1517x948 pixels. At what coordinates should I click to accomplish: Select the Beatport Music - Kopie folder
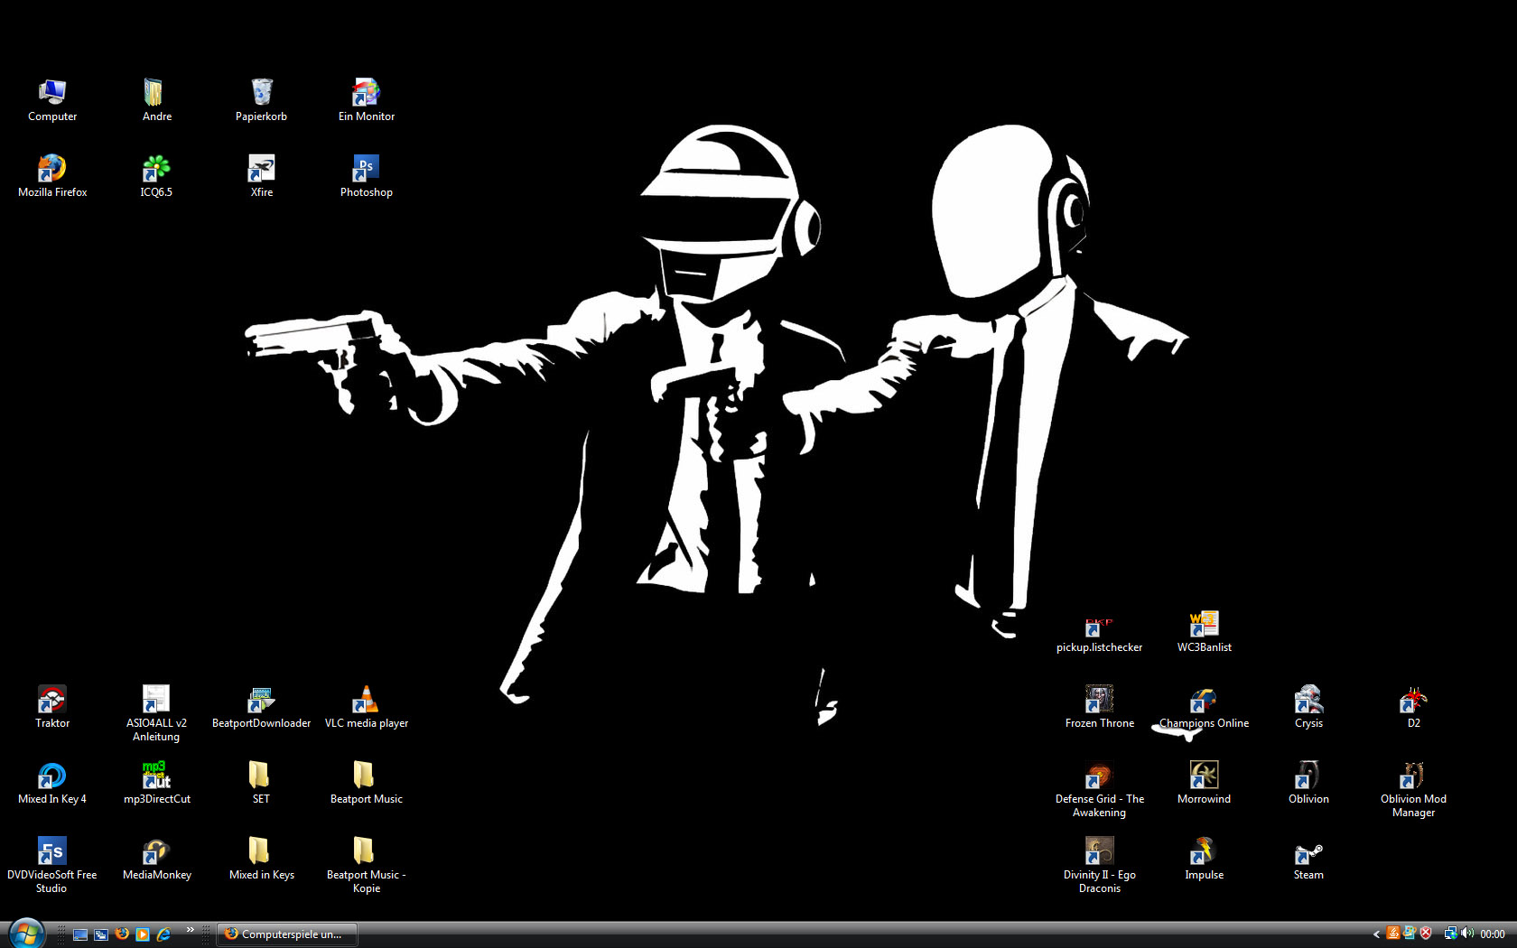tap(366, 865)
